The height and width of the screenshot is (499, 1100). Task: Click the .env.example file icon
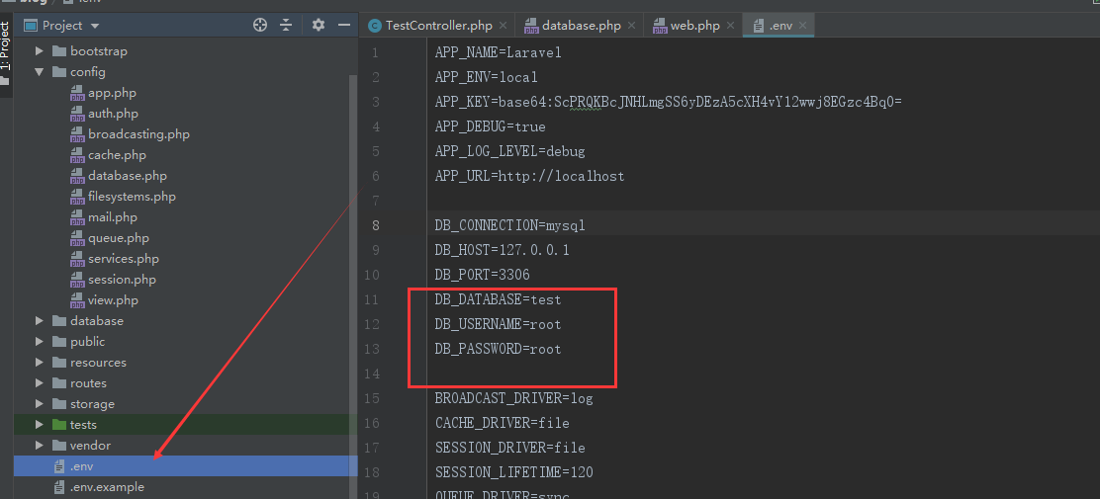point(59,487)
